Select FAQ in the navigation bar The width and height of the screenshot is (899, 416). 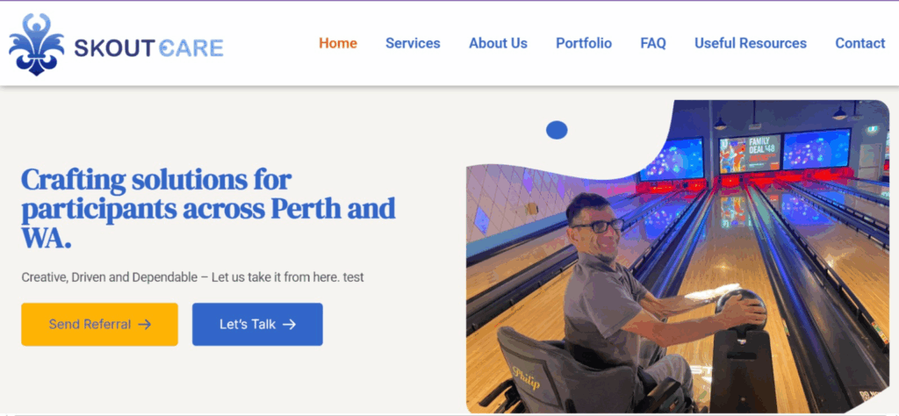pos(653,44)
